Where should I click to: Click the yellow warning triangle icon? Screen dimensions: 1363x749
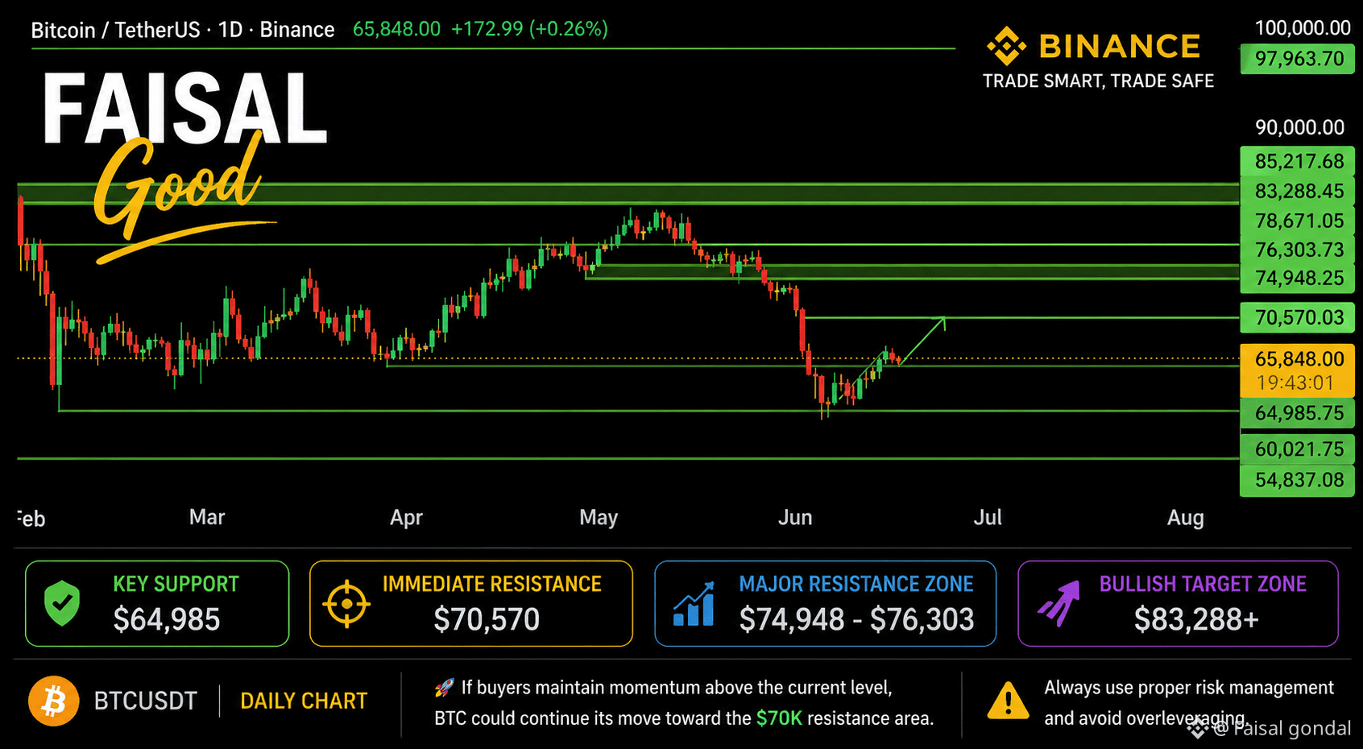click(1008, 701)
